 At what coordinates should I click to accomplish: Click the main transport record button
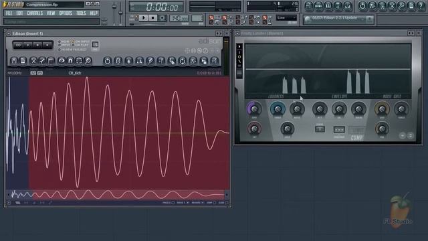coord(162,18)
